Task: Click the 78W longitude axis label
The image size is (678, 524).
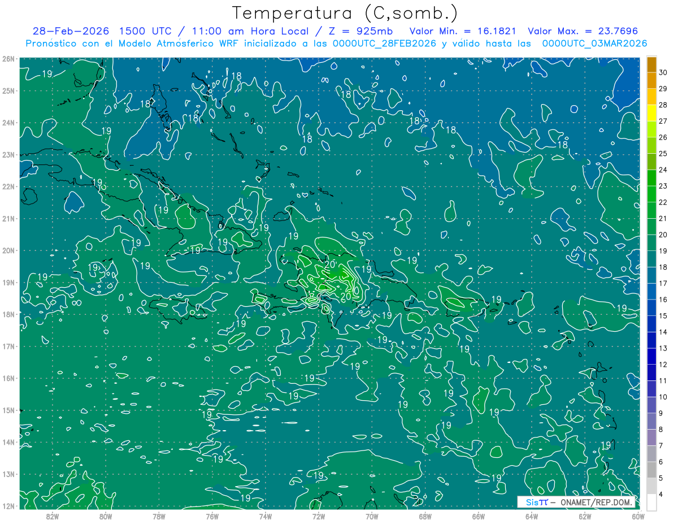Action: pos(159,516)
